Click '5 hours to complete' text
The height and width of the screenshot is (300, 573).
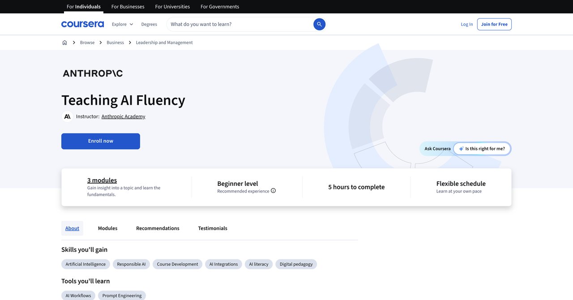356,187
